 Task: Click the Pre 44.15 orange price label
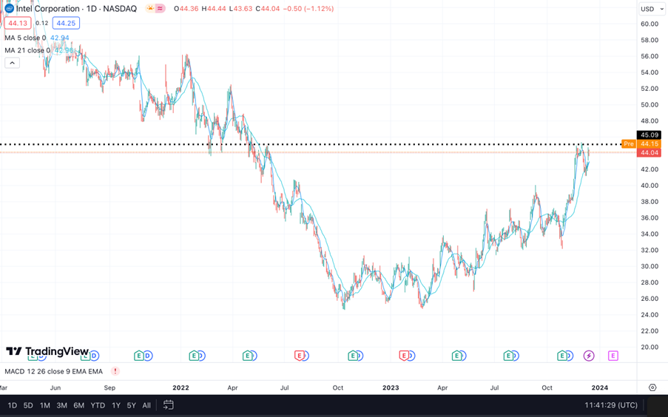pos(641,144)
